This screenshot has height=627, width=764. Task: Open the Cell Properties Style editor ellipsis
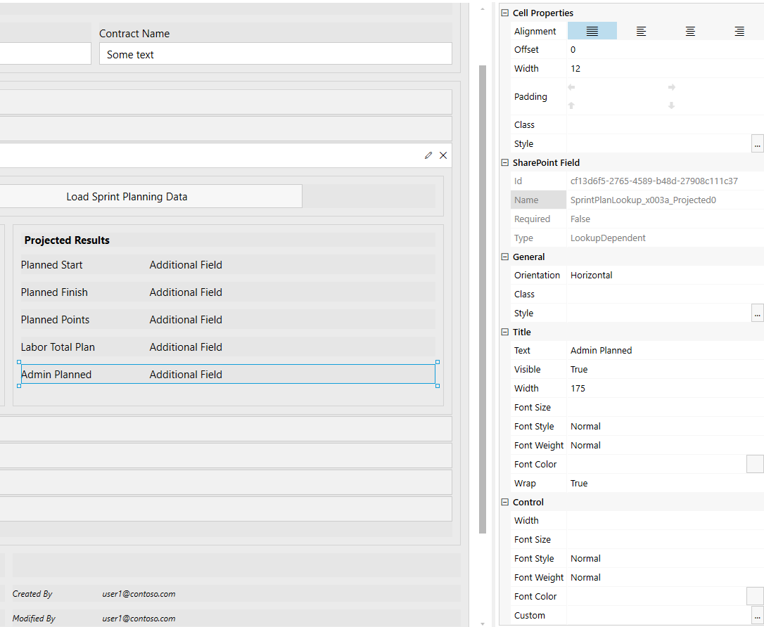point(757,143)
